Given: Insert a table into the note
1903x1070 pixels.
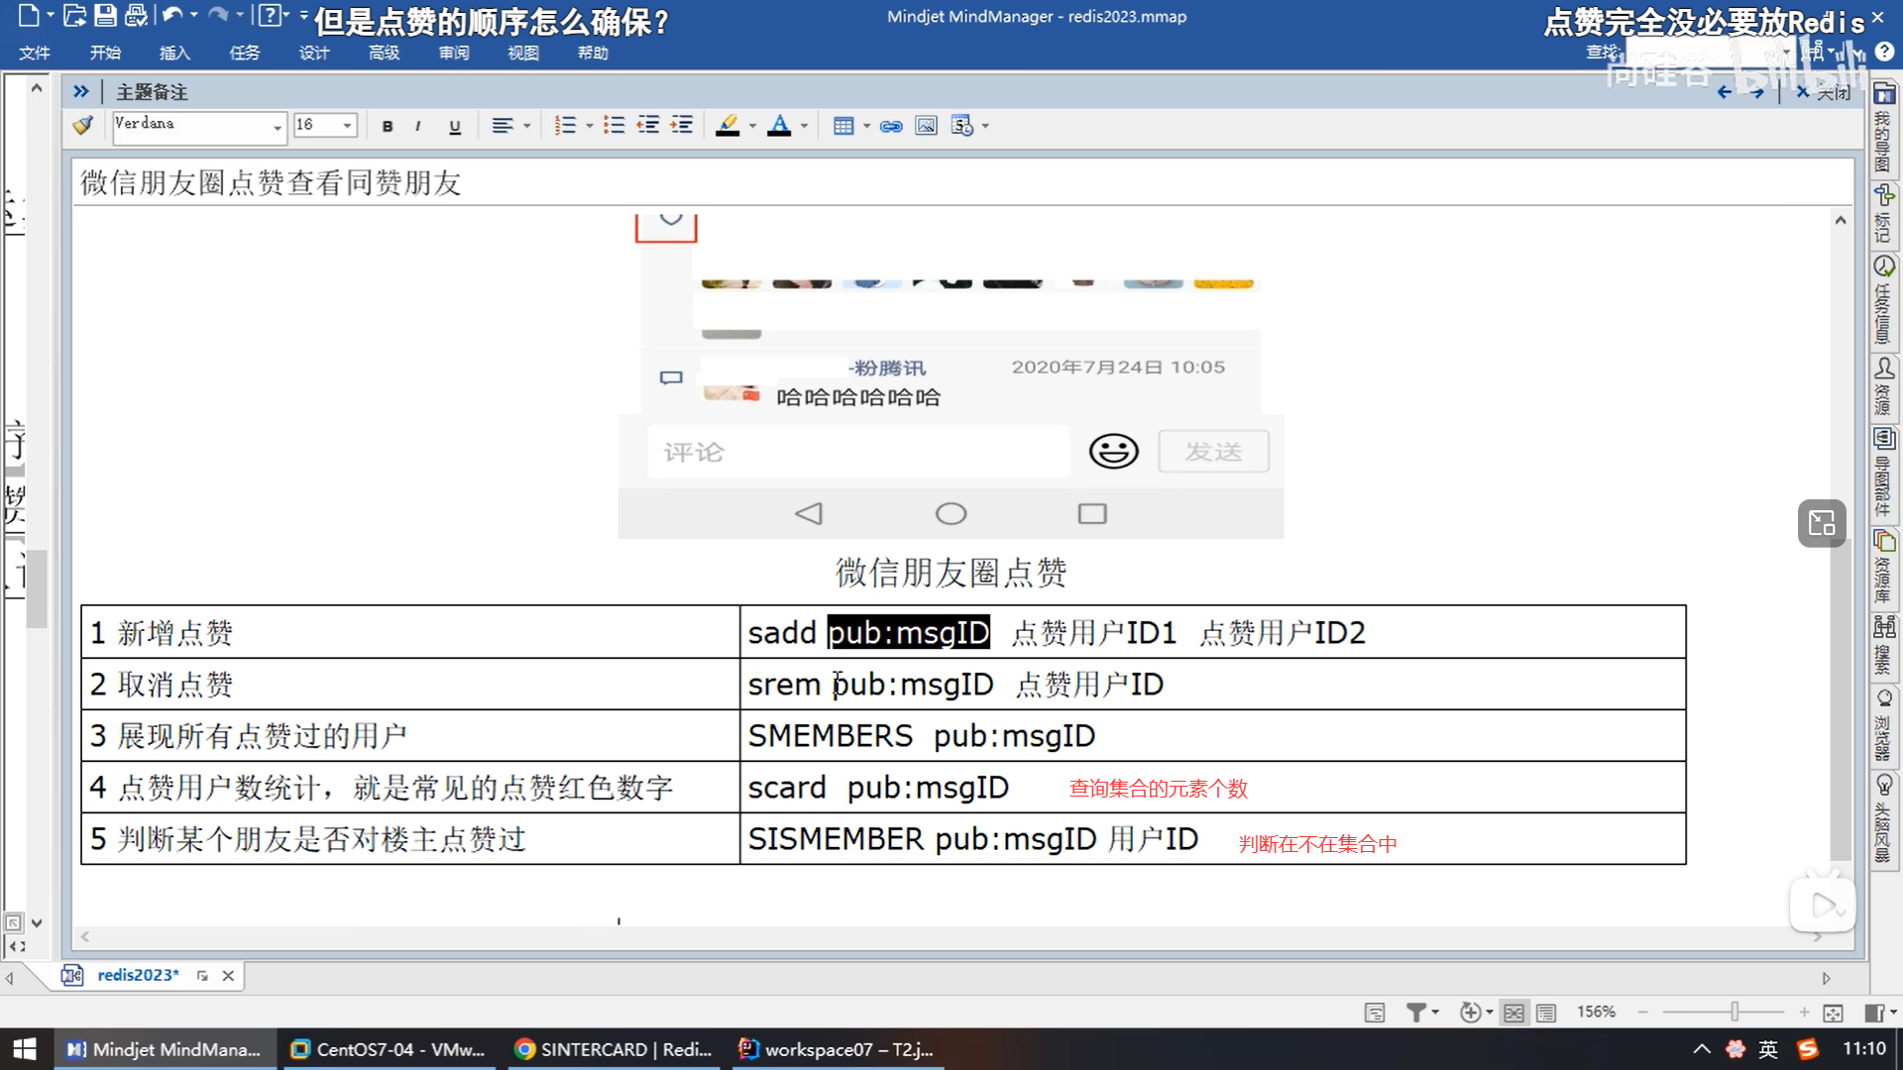Looking at the screenshot, I should (x=844, y=126).
